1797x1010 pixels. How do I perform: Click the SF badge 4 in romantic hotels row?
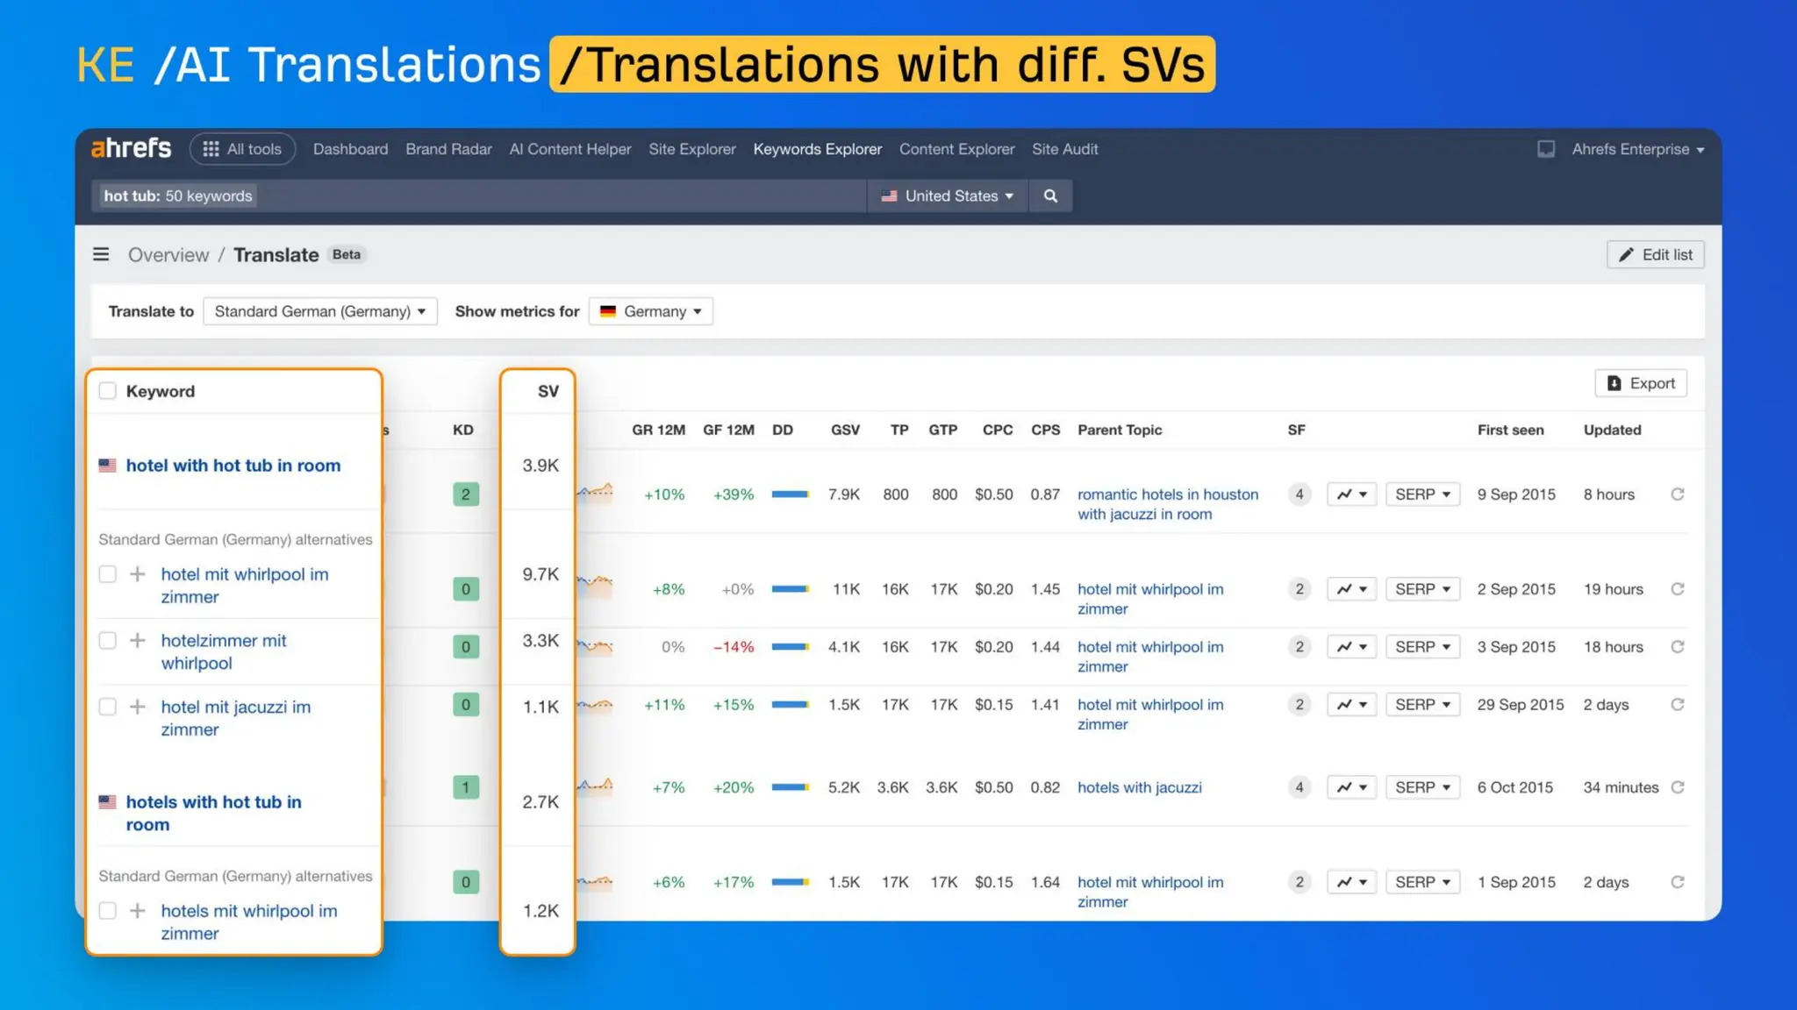point(1299,494)
